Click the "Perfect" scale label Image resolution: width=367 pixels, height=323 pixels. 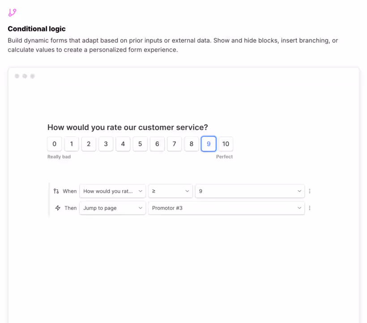coord(225,157)
